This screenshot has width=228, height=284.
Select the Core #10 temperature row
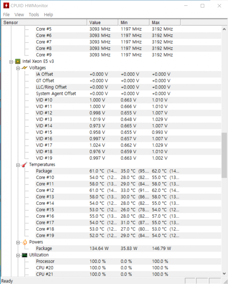coord(128,177)
